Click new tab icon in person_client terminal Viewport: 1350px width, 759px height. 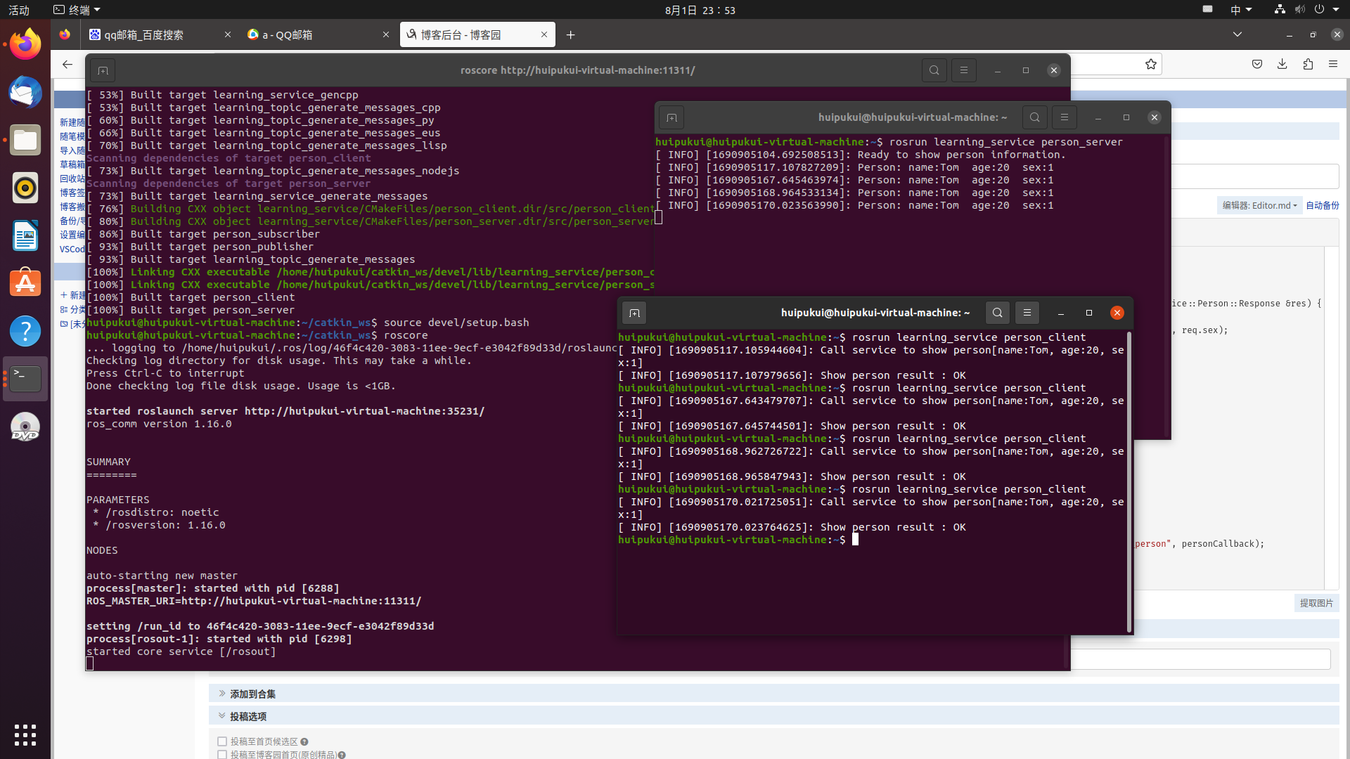(634, 313)
